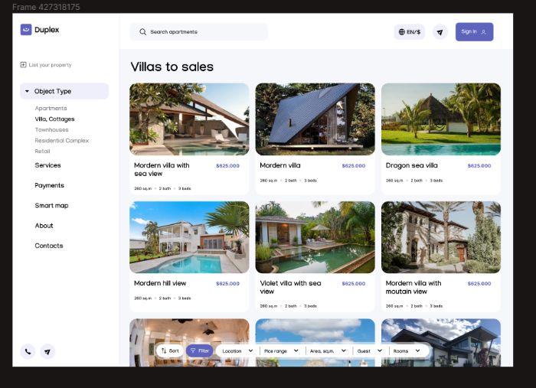Viewport: 536px width, 388px height.
Task: Click the user icon in Sign in
Action: point(483,32)
